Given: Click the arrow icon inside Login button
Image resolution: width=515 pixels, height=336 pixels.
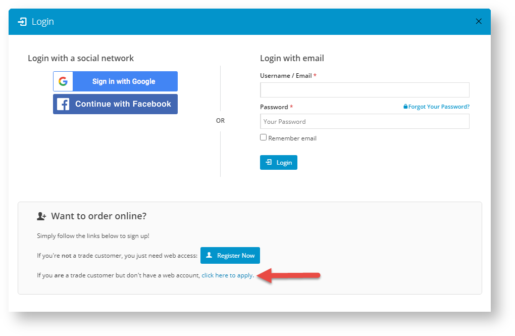Looking at the screenshot, I should 269,162.
